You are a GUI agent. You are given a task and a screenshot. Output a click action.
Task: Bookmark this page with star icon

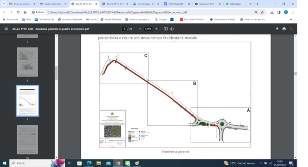pos(262,12)
